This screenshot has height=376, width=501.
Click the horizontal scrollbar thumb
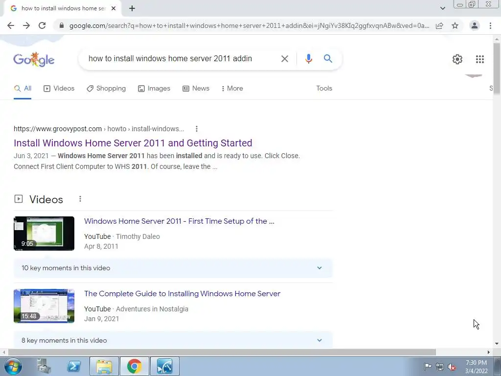pyautogui.click(x=222, y=352)
